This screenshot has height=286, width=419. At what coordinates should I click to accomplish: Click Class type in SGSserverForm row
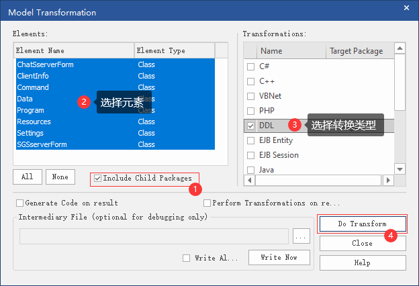146,144
